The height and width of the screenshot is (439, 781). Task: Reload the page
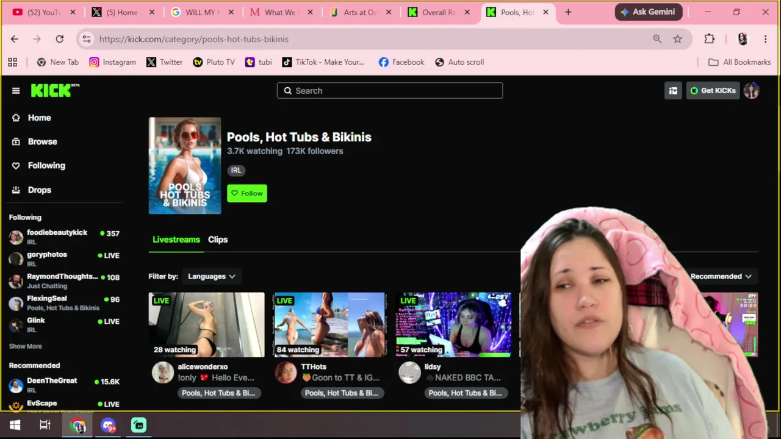pyautogui.click(x=60, y=39)
